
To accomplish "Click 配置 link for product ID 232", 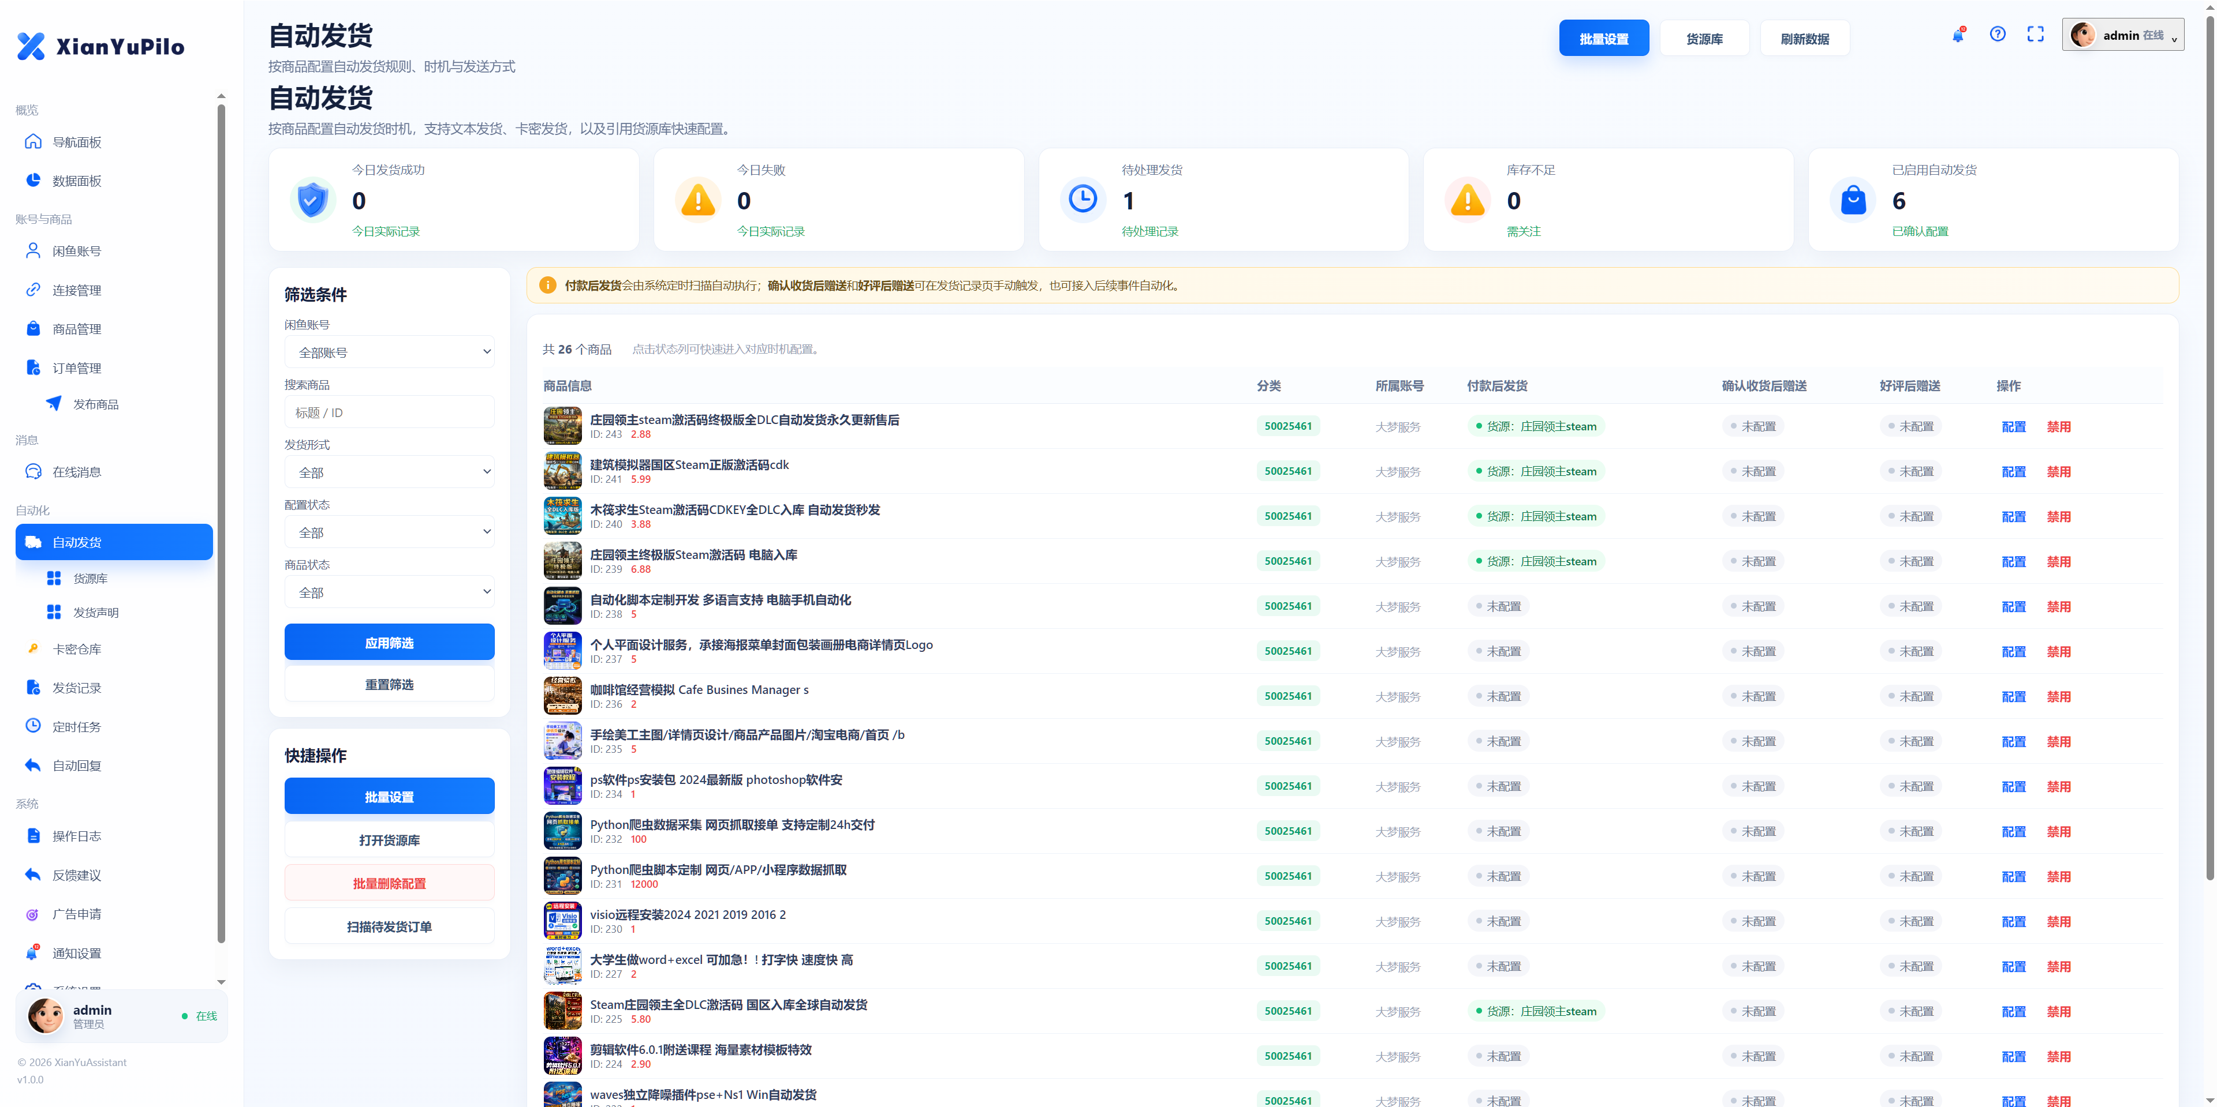I will click(x=2013, y=831).
